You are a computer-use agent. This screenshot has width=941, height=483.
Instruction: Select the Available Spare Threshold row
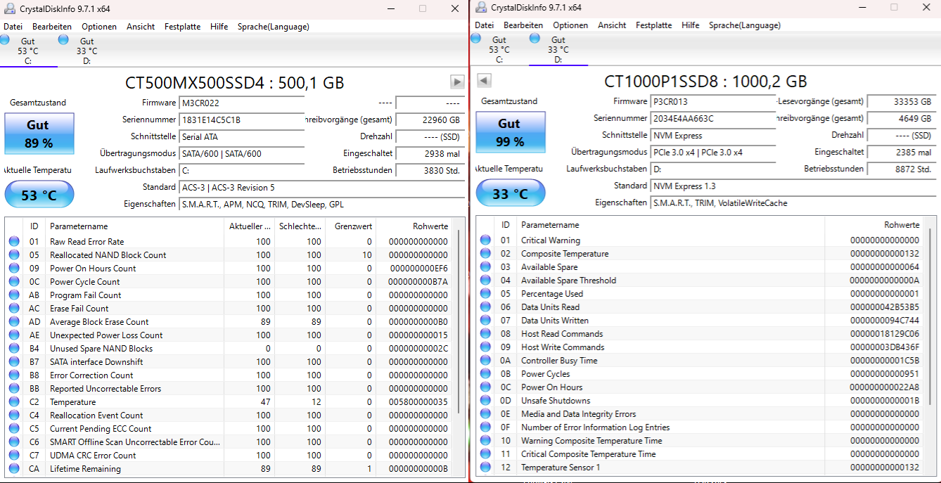700,280
